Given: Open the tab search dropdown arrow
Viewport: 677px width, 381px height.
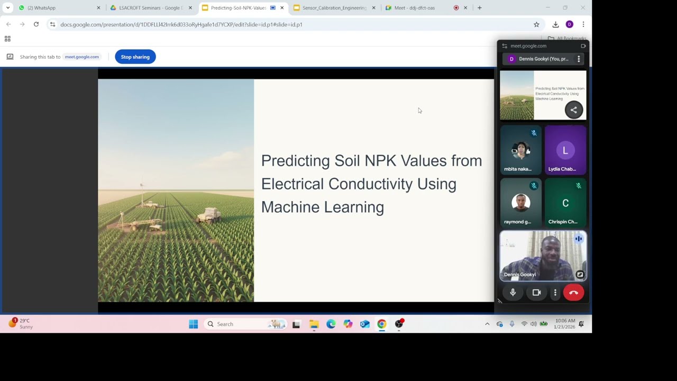Looking at the screenshot, I should click(7, 8).
